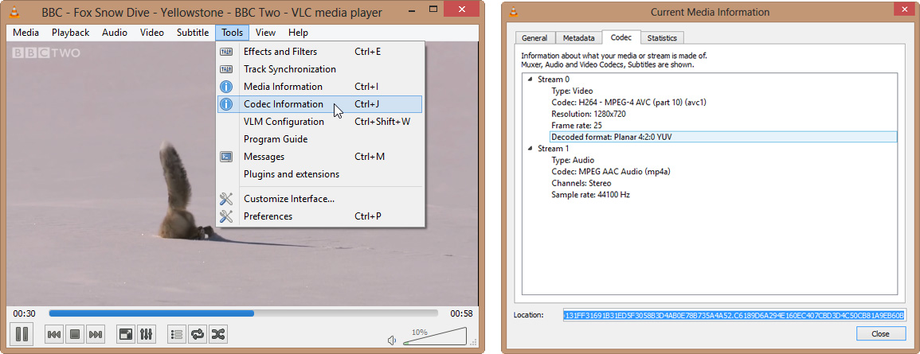Skip to next media with skip-forward button
Viewport: 920px width, 354px height.
tap(95, 335)
